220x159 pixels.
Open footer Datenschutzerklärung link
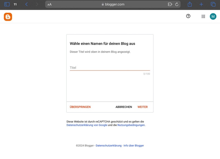108,145
